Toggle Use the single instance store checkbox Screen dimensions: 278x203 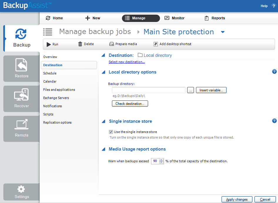tap(111, 132)
